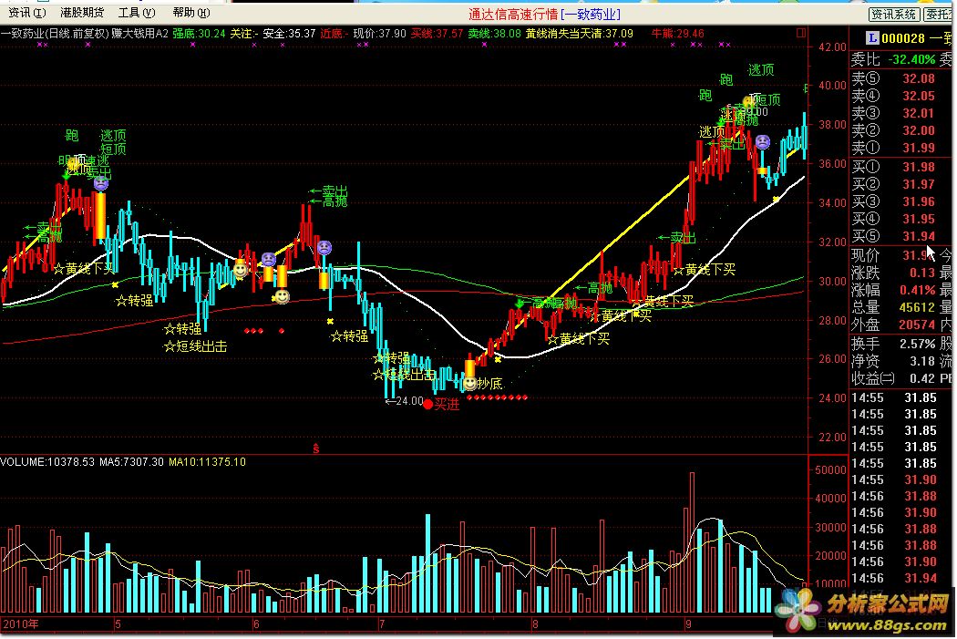The image size is (957, 639).
Task: Click the 现价:37.90 indicator value
Action: pyautogui.click(x=380, y=34)
